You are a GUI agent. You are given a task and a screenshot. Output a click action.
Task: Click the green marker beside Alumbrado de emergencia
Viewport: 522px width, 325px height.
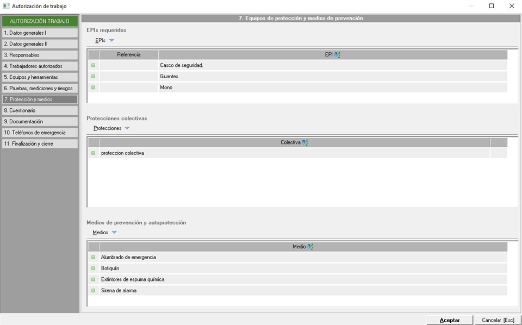click(93, 257)
